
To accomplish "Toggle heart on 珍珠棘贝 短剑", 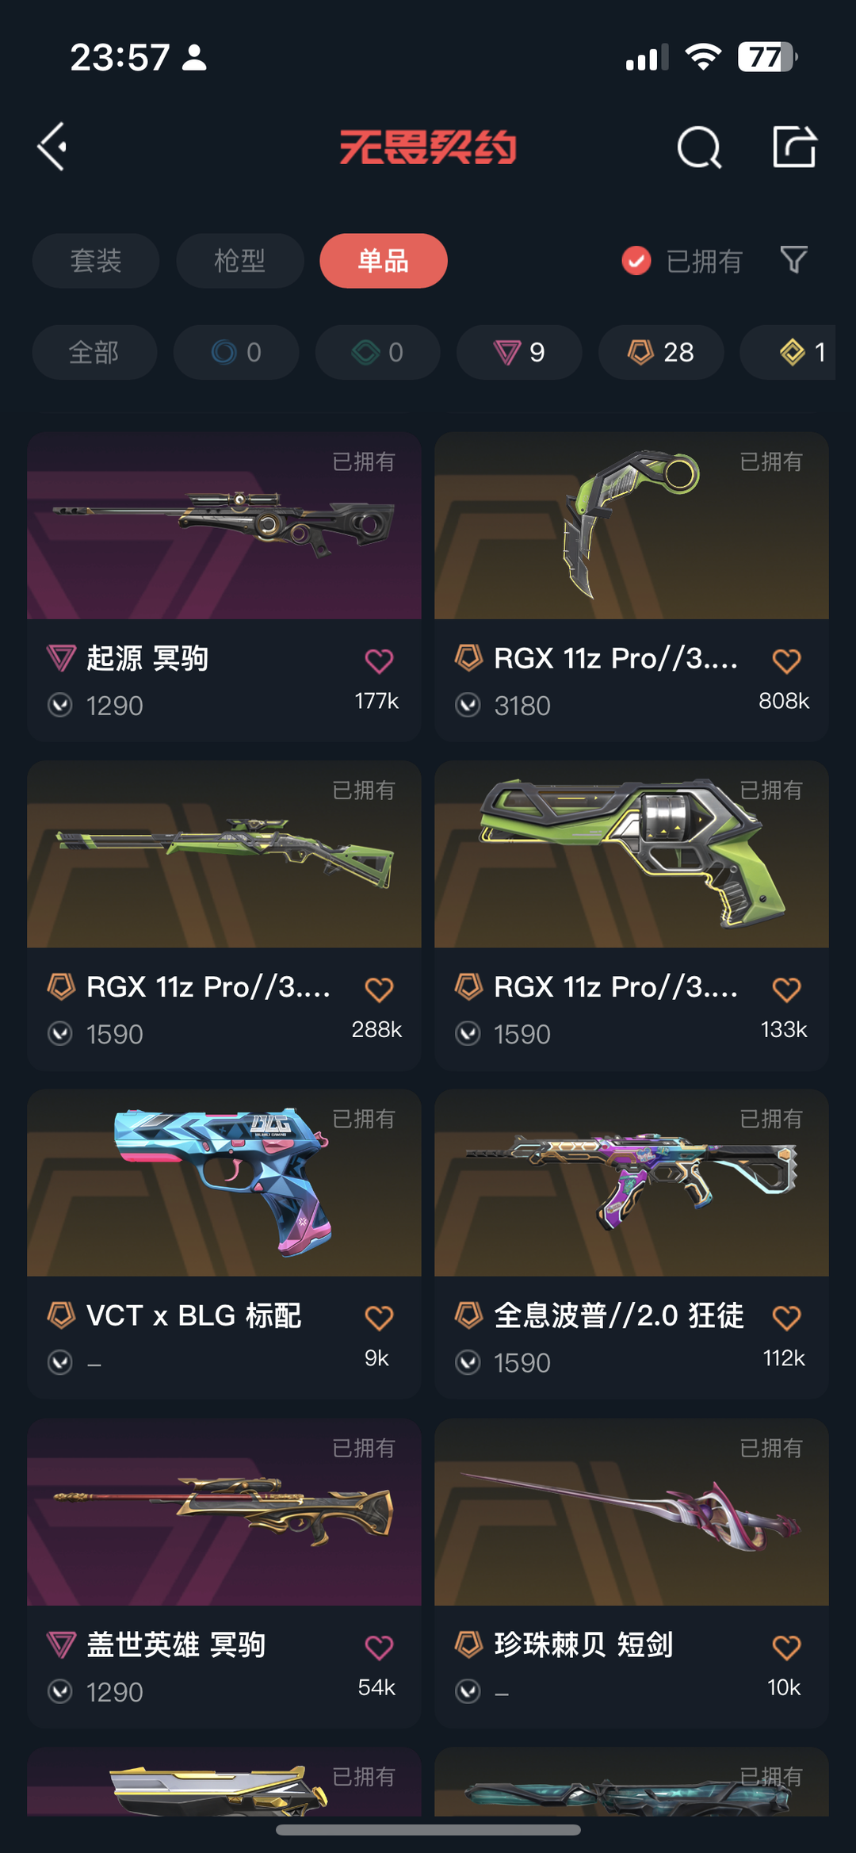I will point(786,1648).
